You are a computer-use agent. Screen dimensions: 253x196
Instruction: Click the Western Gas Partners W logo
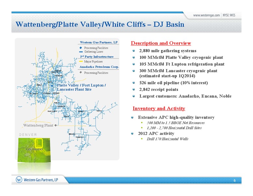(x=19, y=180)
